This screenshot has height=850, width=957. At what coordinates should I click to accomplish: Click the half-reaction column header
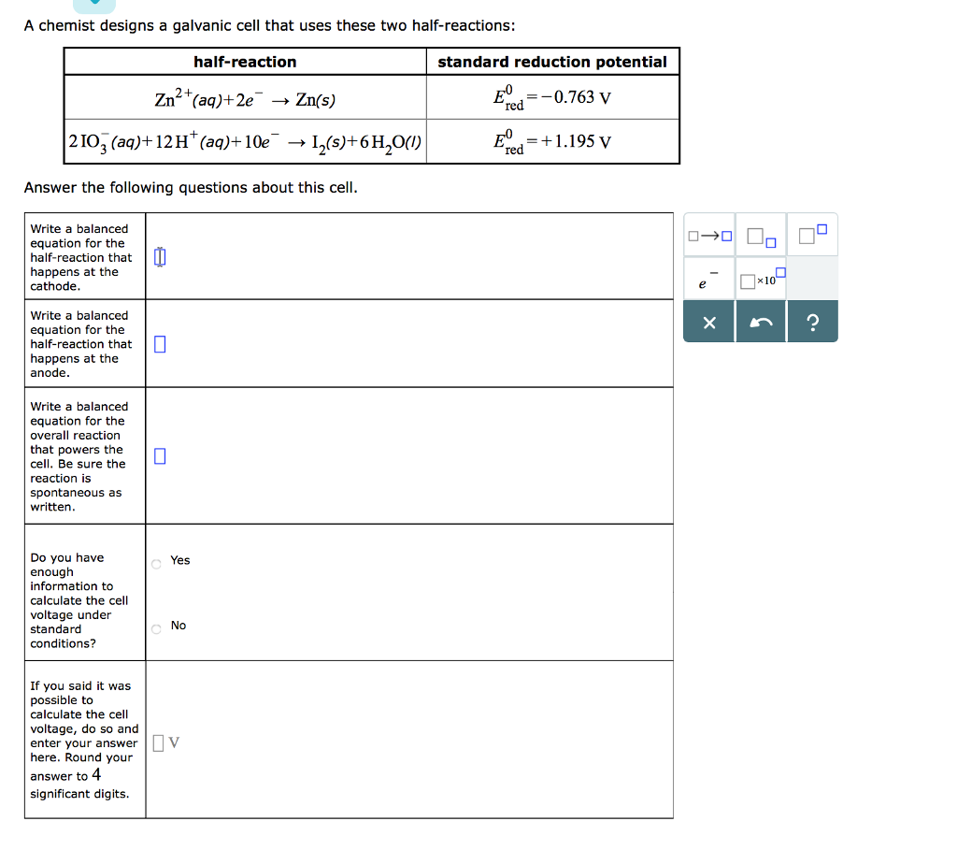245,62
